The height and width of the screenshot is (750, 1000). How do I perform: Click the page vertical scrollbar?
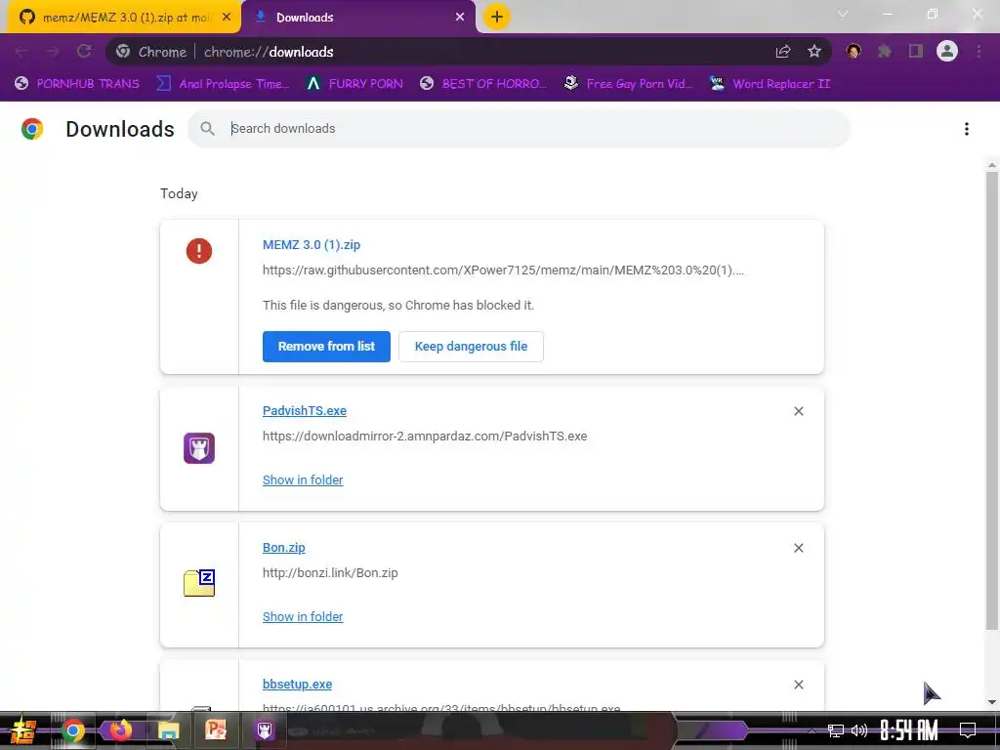pos(992,400)
